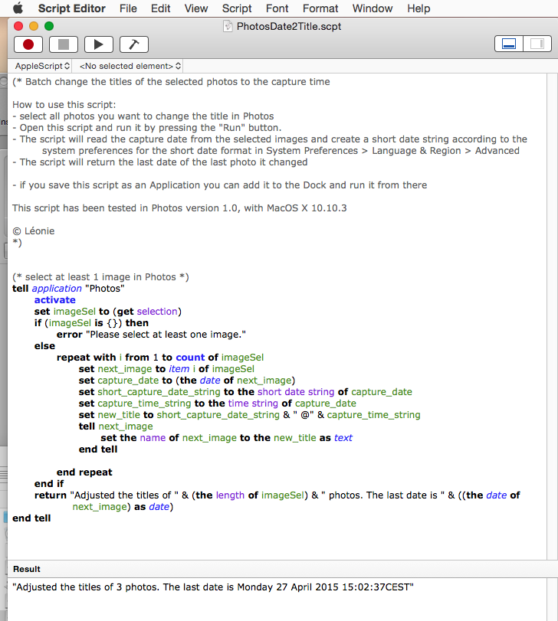Click the 'activate' command in the script
Image resolution: width=558 pixels, height=621 pixels.
click(54, 300)
